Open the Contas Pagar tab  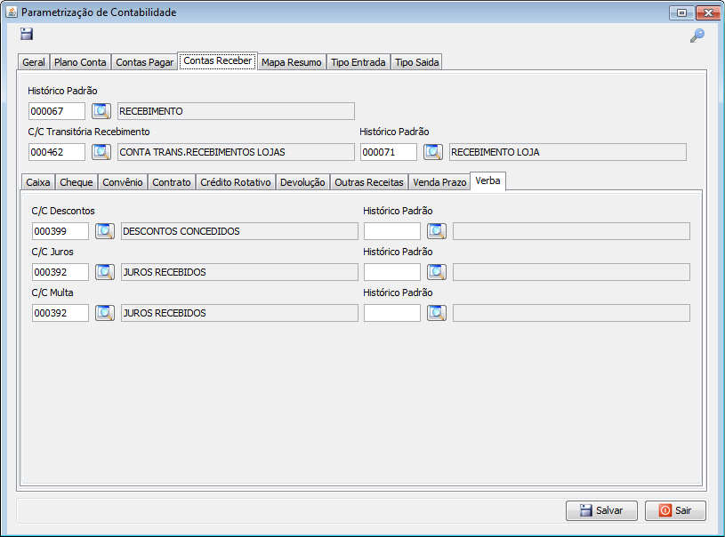point(144,62)
